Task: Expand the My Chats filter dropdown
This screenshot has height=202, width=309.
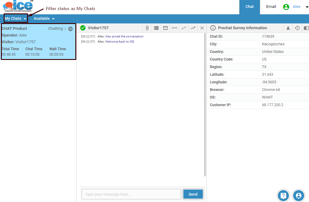Action: coord(16,19)
